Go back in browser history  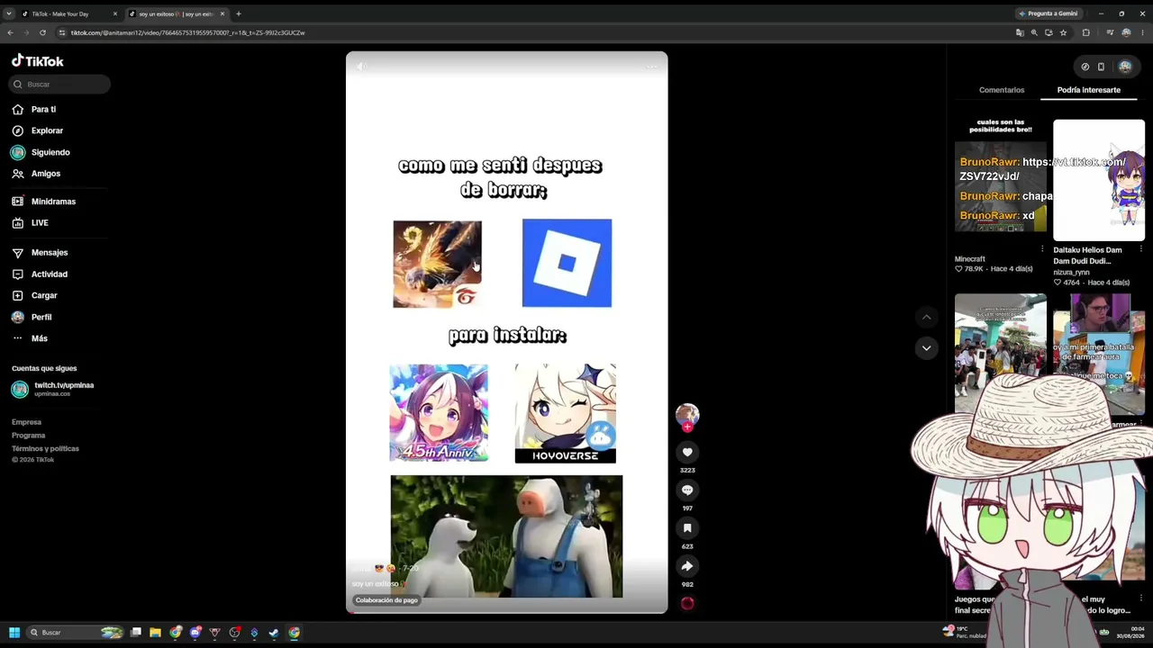[10, 32]
